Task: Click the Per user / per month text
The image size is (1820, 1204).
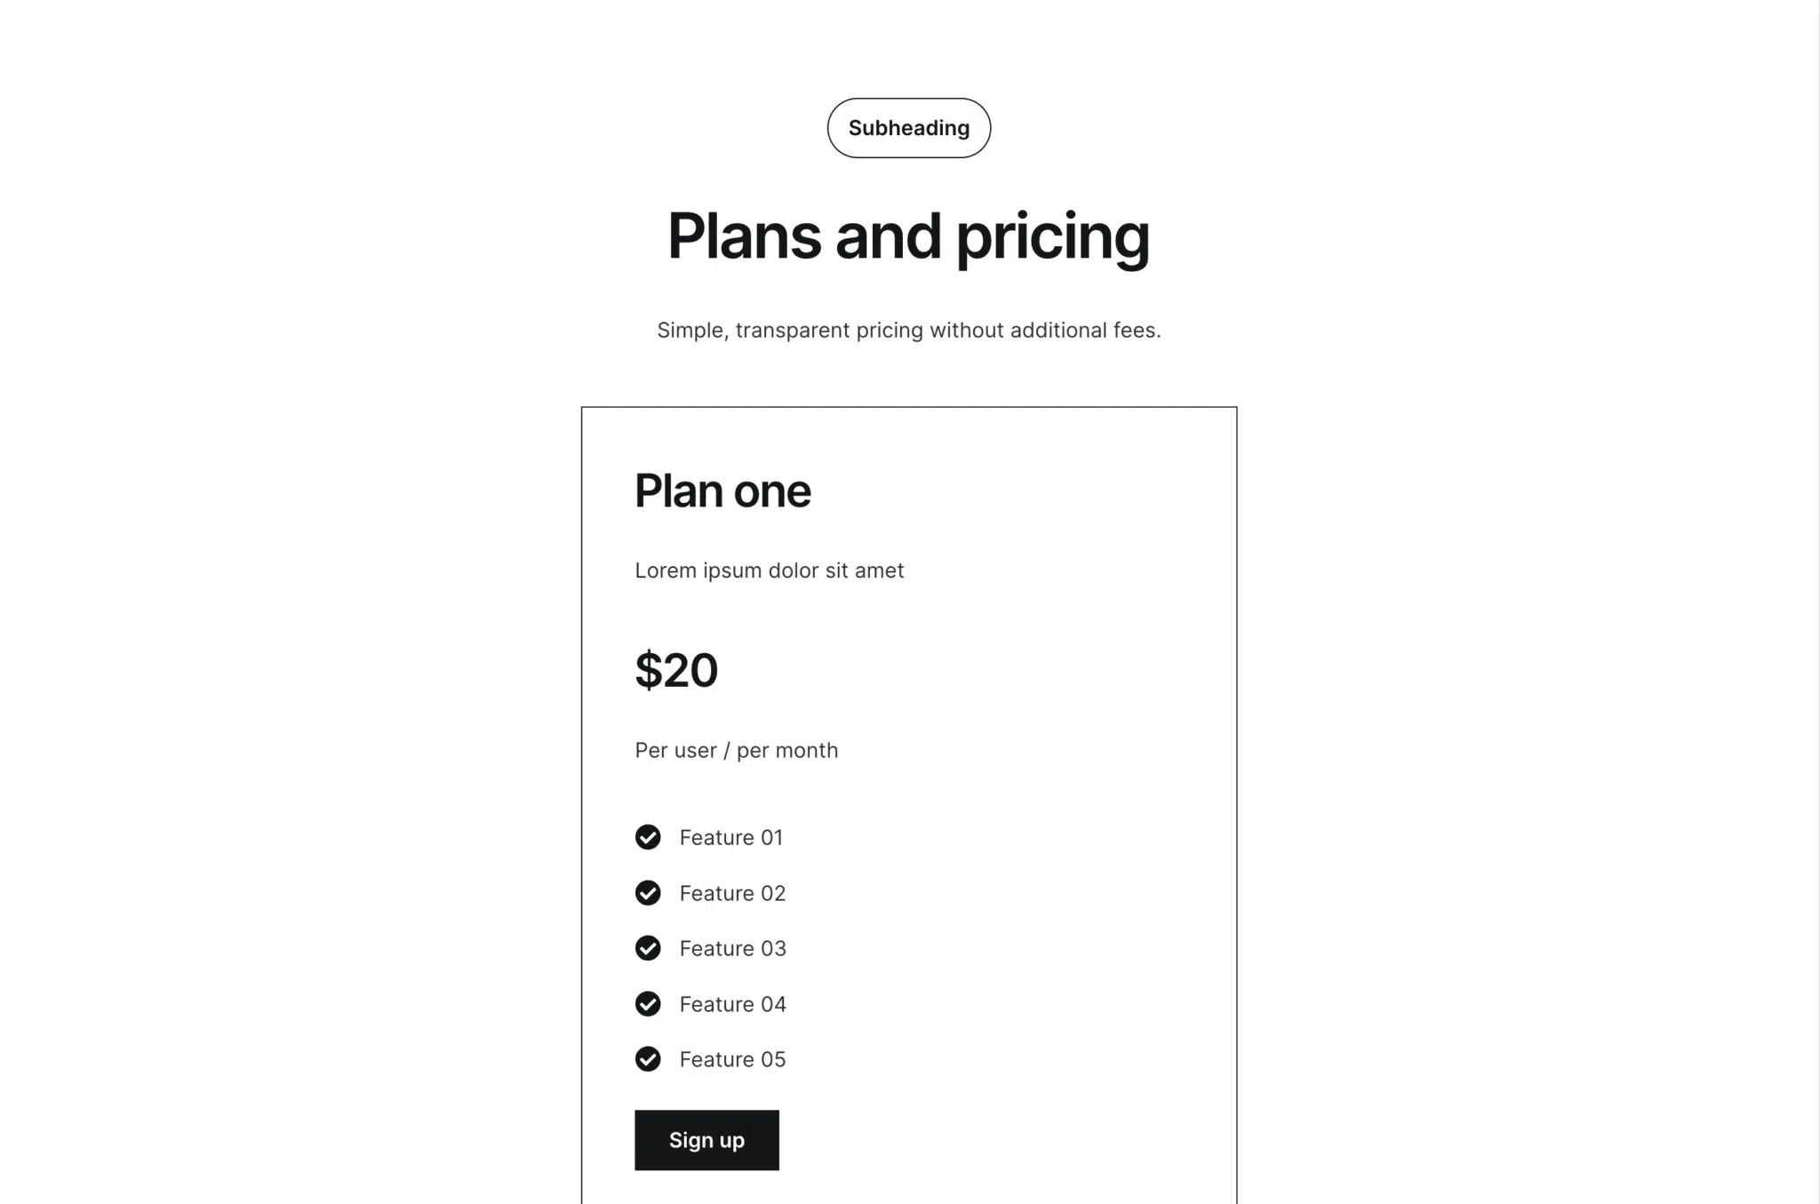Action: tap(736, 751)
